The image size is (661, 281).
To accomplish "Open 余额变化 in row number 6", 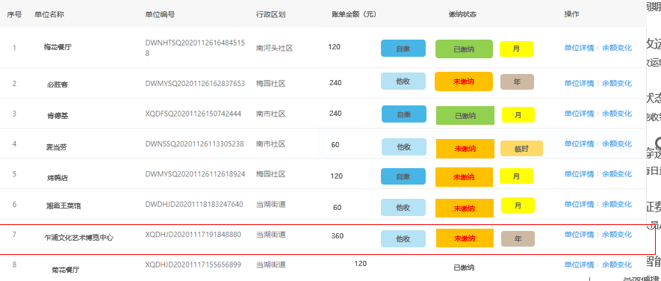I will tap(617, 204).
